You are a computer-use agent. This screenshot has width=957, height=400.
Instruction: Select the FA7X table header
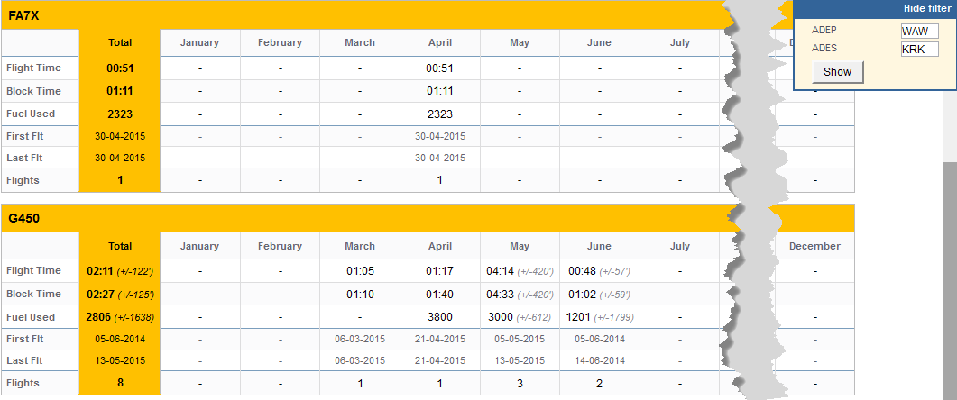[366, 16]
